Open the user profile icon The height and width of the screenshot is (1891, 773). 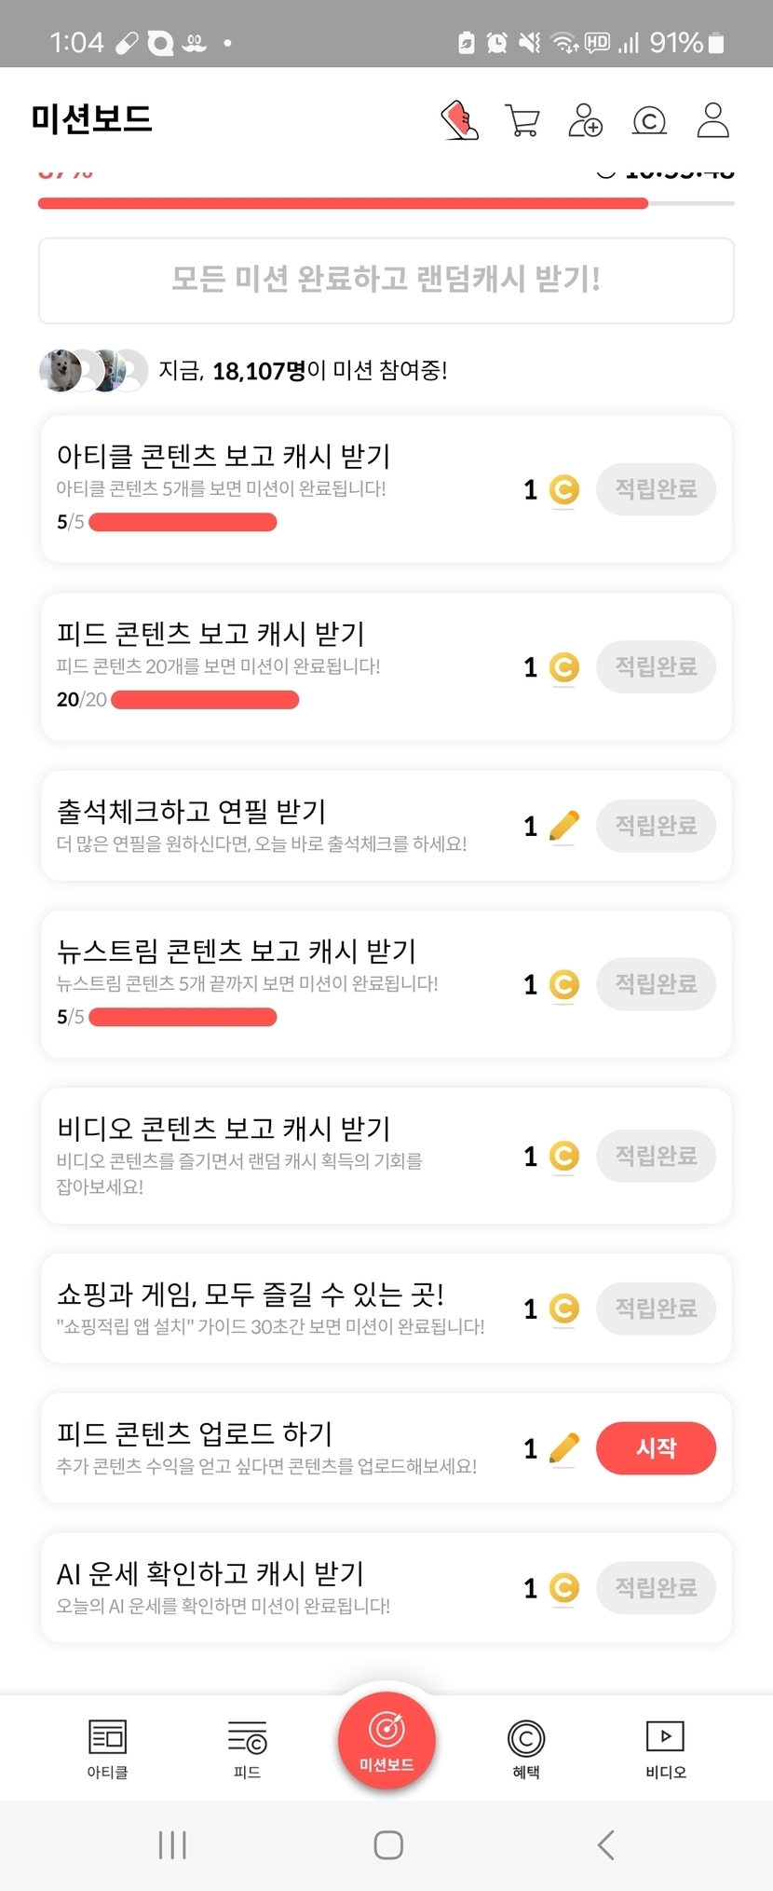pyautogui.click(x=712, y=120)
